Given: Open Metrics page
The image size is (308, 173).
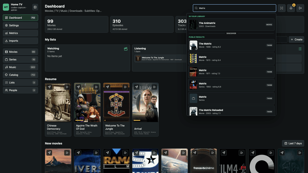Looking at the screenshot, I should (20, 33).
